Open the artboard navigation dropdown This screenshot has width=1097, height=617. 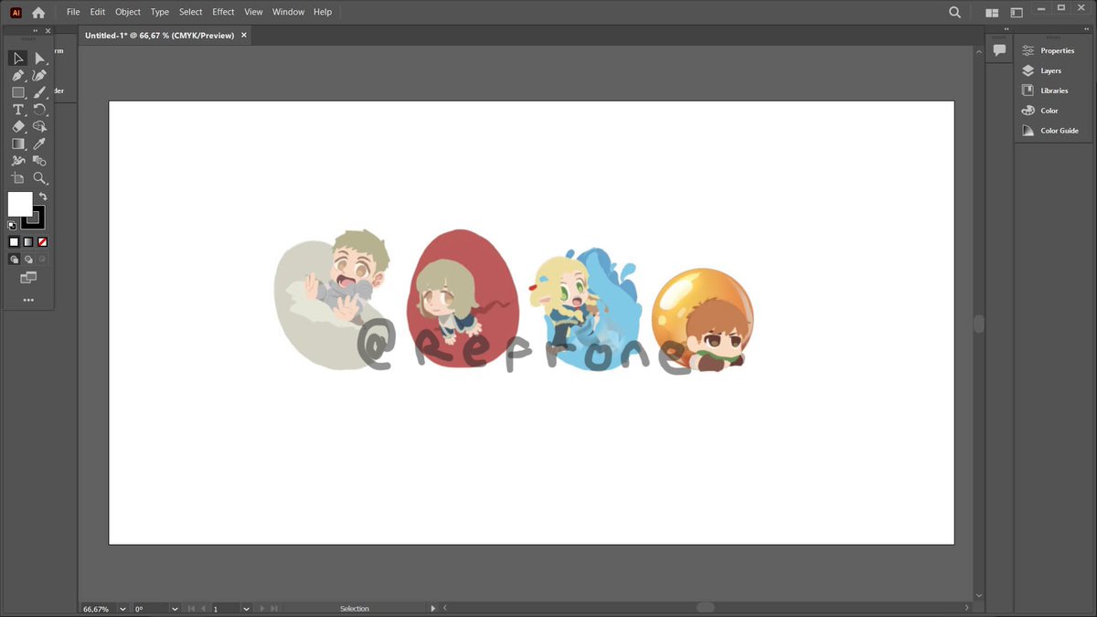pos(245,608)
